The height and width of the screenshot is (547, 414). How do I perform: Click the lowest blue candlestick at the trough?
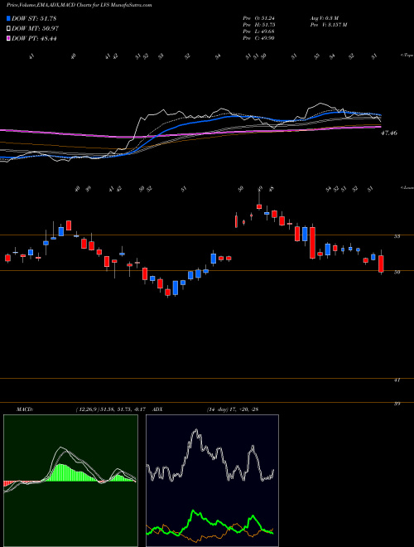(176, 288)
